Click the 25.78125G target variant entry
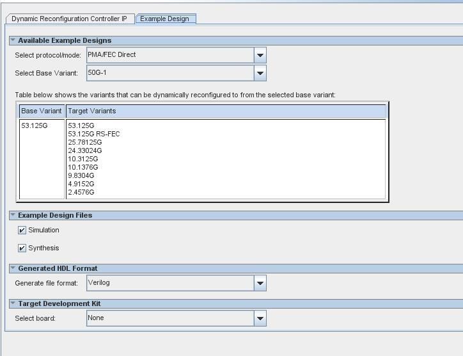 tap(85, 142)
